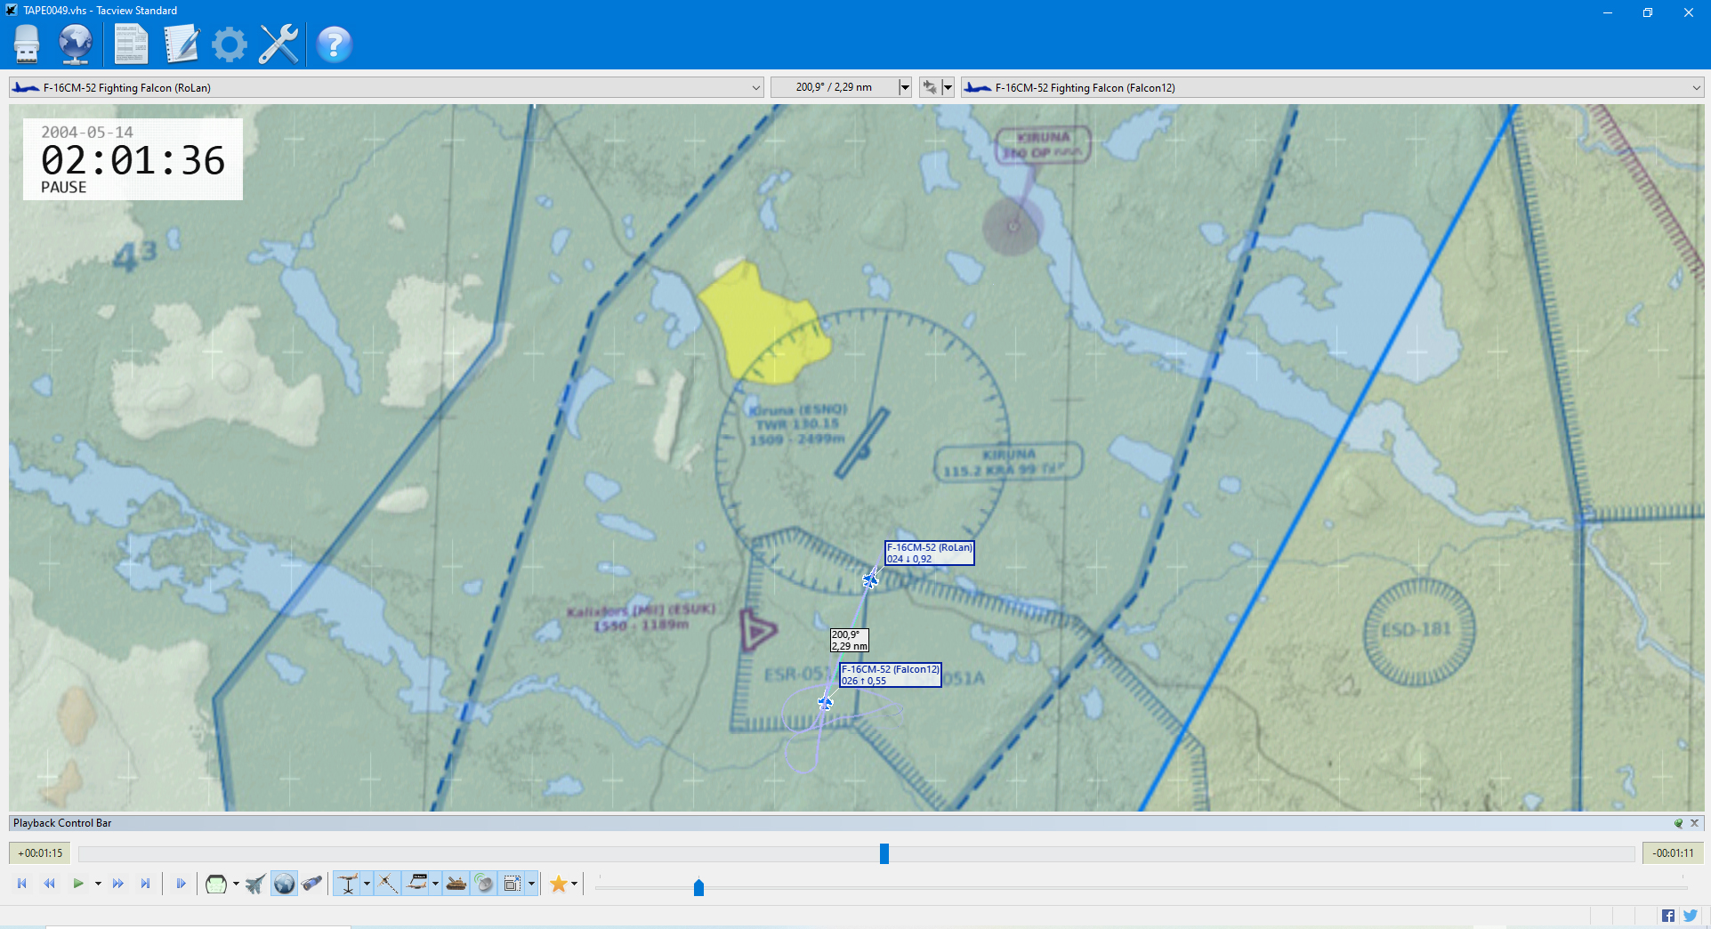Screen dimensions: 1711x929
Task: Select the external aircraft view icon
Action: 255,884
